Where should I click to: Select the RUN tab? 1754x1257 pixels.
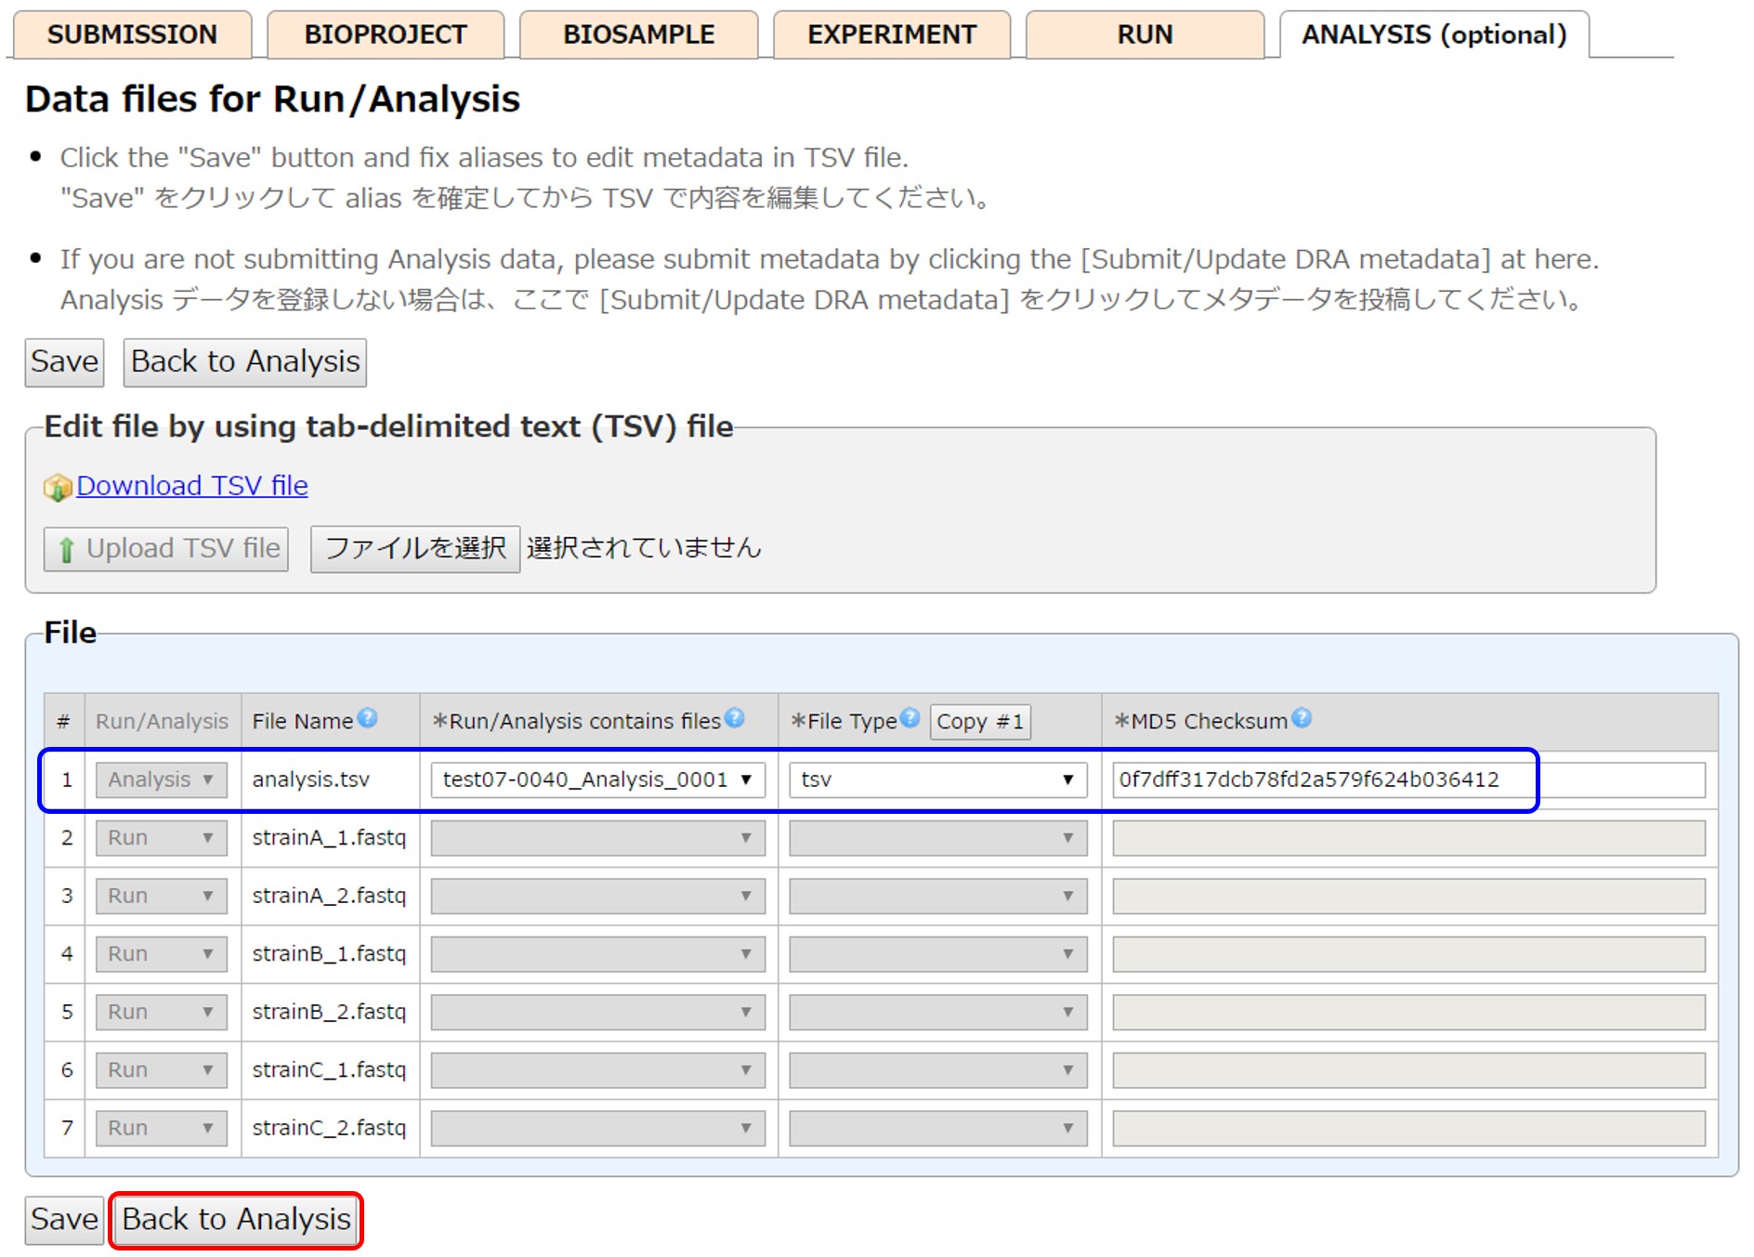point(1145,35)
